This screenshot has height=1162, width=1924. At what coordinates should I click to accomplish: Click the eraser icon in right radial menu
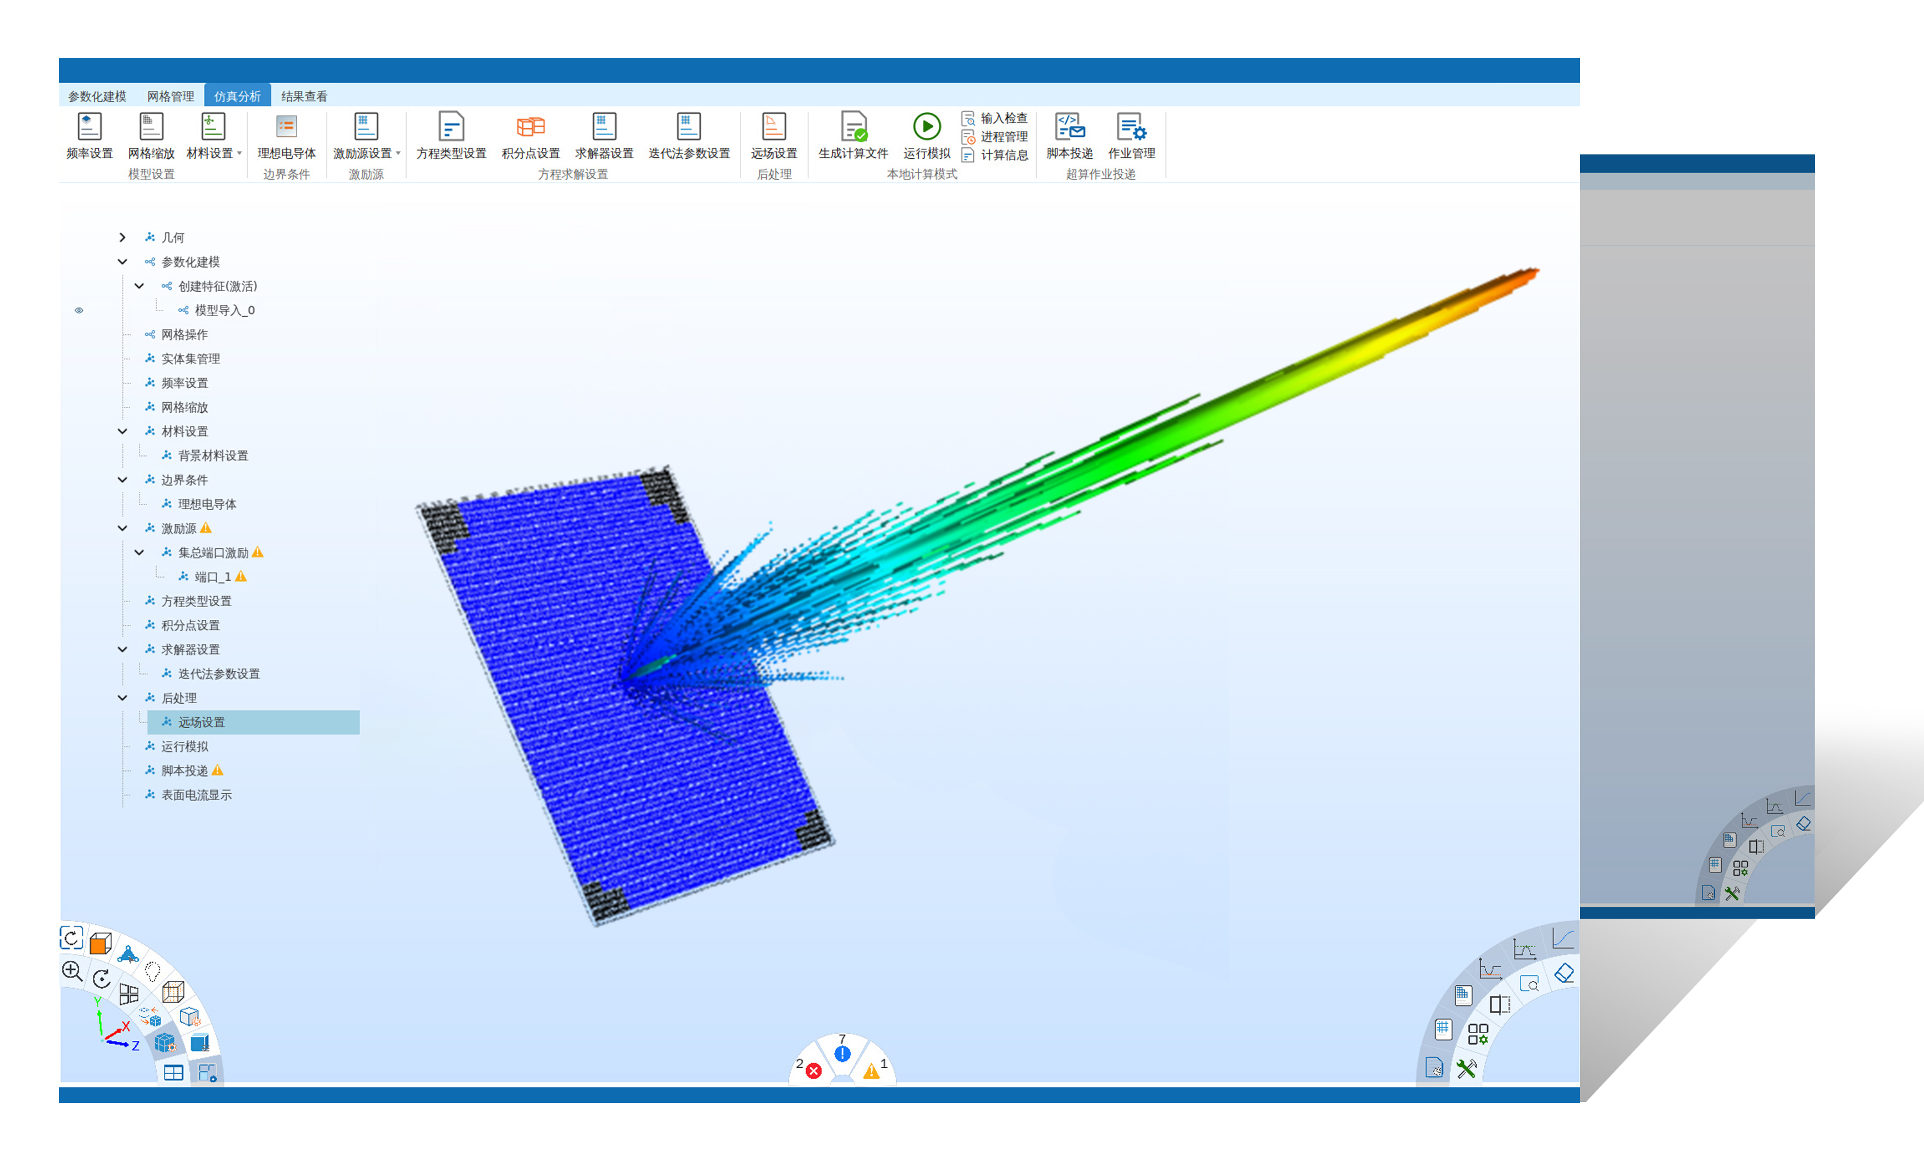tap(1564, 973)
